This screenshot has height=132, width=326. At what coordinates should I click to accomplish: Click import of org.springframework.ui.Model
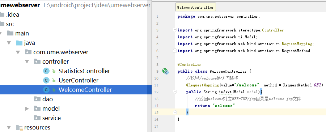(x=217, y=37)
